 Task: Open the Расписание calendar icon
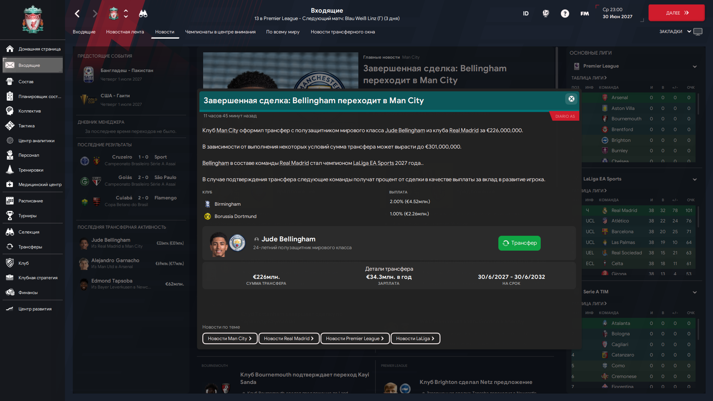[x=10, y=201]
